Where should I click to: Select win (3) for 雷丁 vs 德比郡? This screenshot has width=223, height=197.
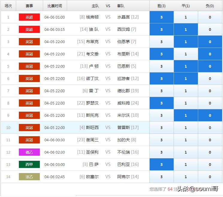[162, 91]
